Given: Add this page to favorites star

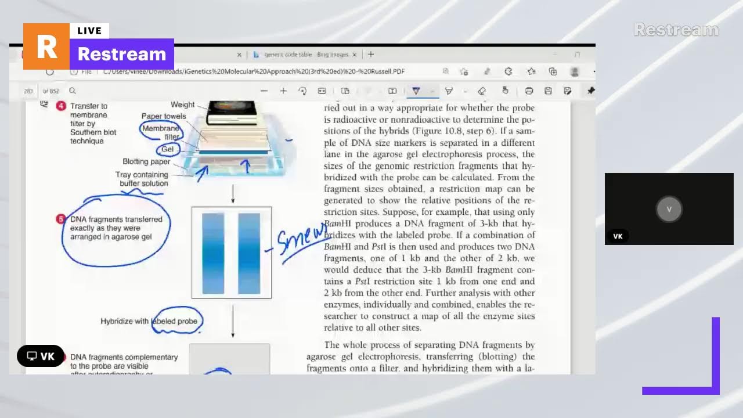Looking at the screenshot, I should click(x=464, y=71).
